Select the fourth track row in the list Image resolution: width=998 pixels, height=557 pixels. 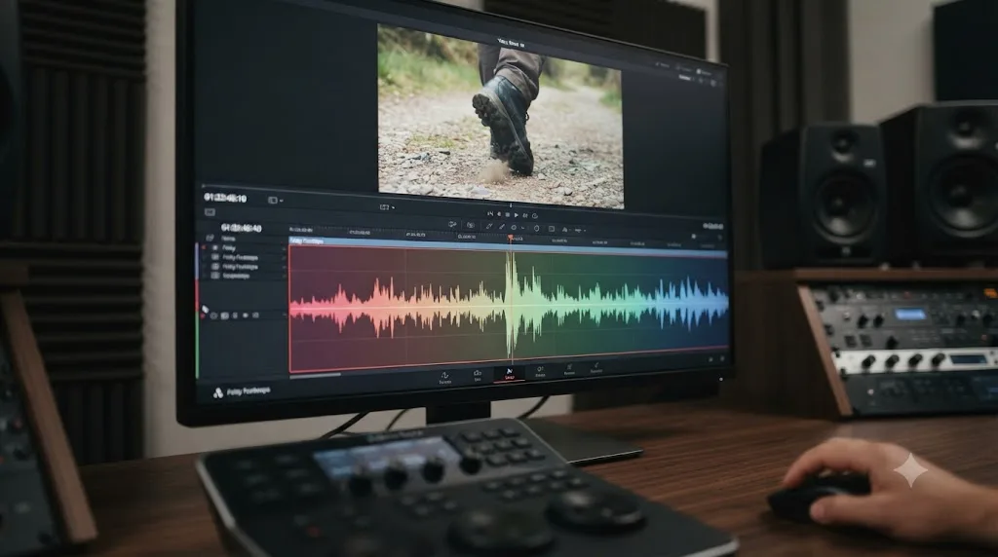coord(242,276)
